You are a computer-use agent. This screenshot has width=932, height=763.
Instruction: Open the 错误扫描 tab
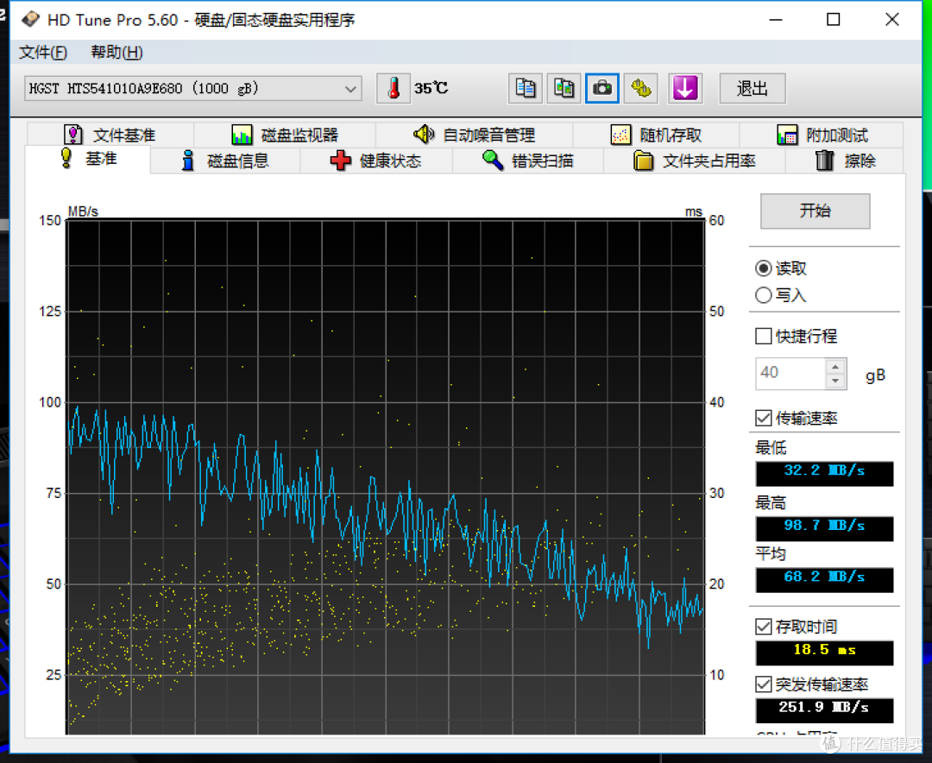click(x=528, y=161)
